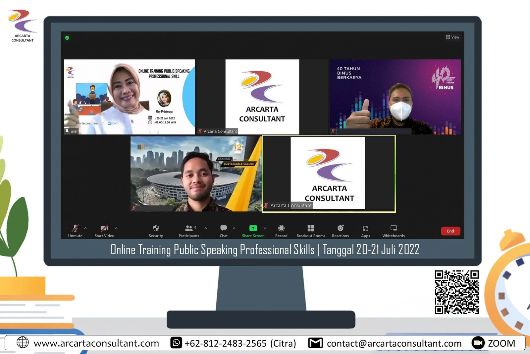The height and width of the screenshot is (354, 530).
Task: Expand audio options arrow beside Unmute
Action: pos(85,228)
